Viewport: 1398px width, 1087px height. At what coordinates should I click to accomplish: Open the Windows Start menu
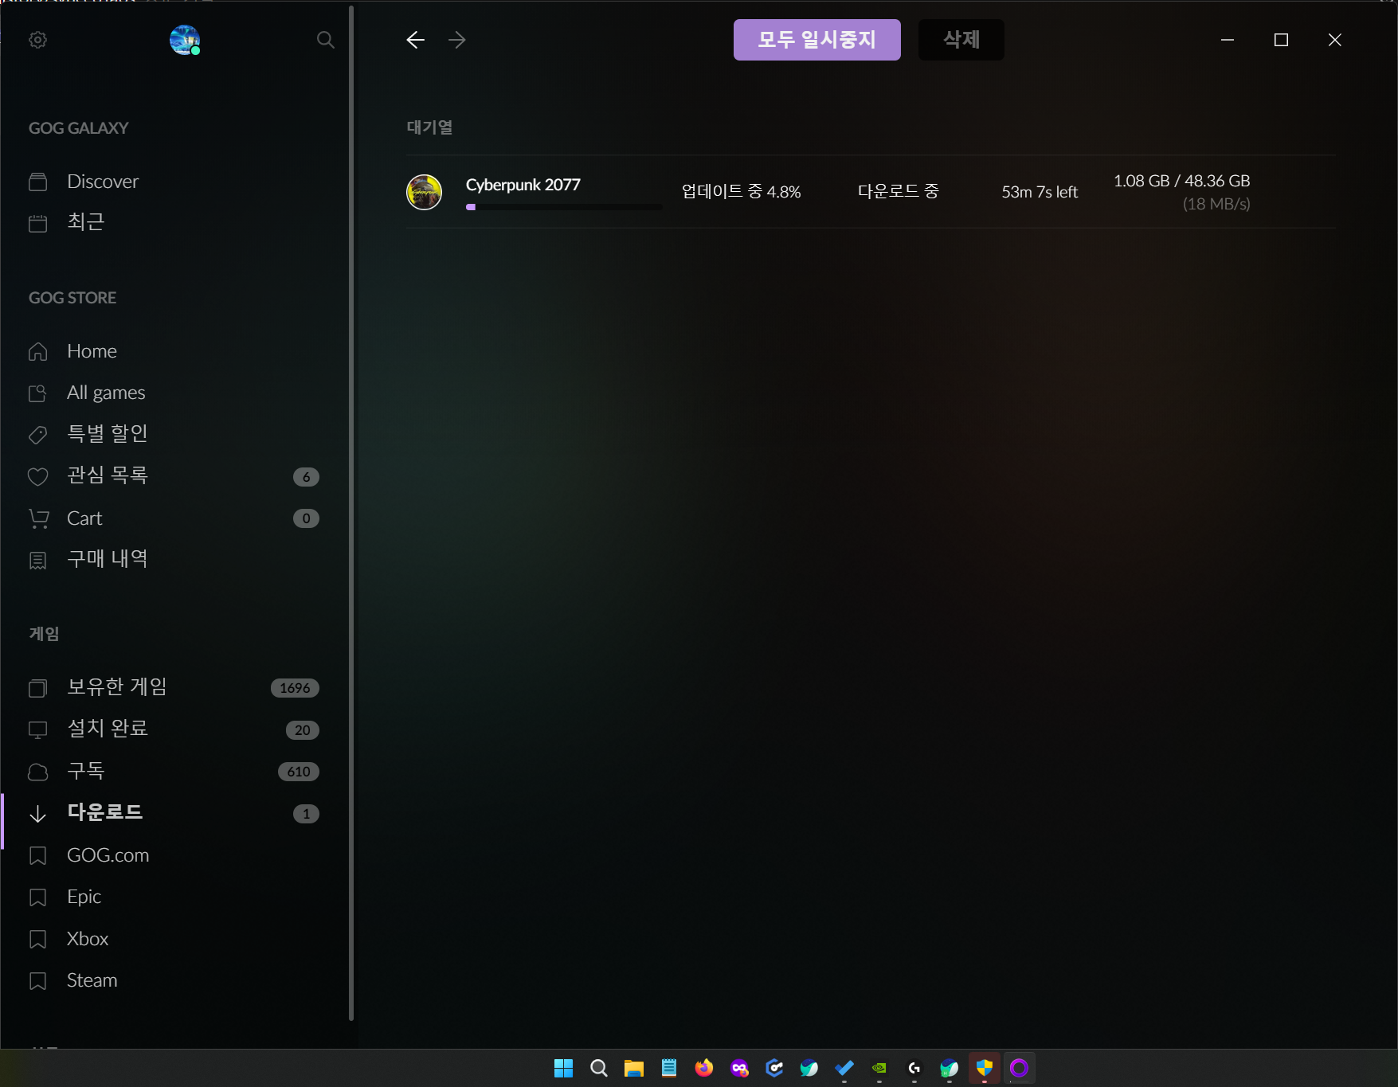coord(563,1068)
